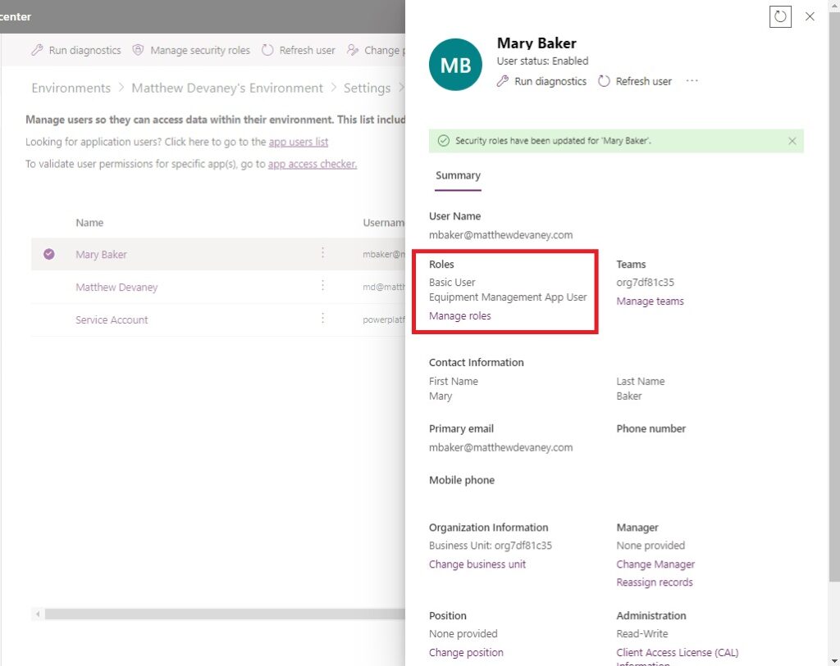This screenshot has height=666, width=840.
Task: Click Manage roles under the Roles section
Action: 459,315
